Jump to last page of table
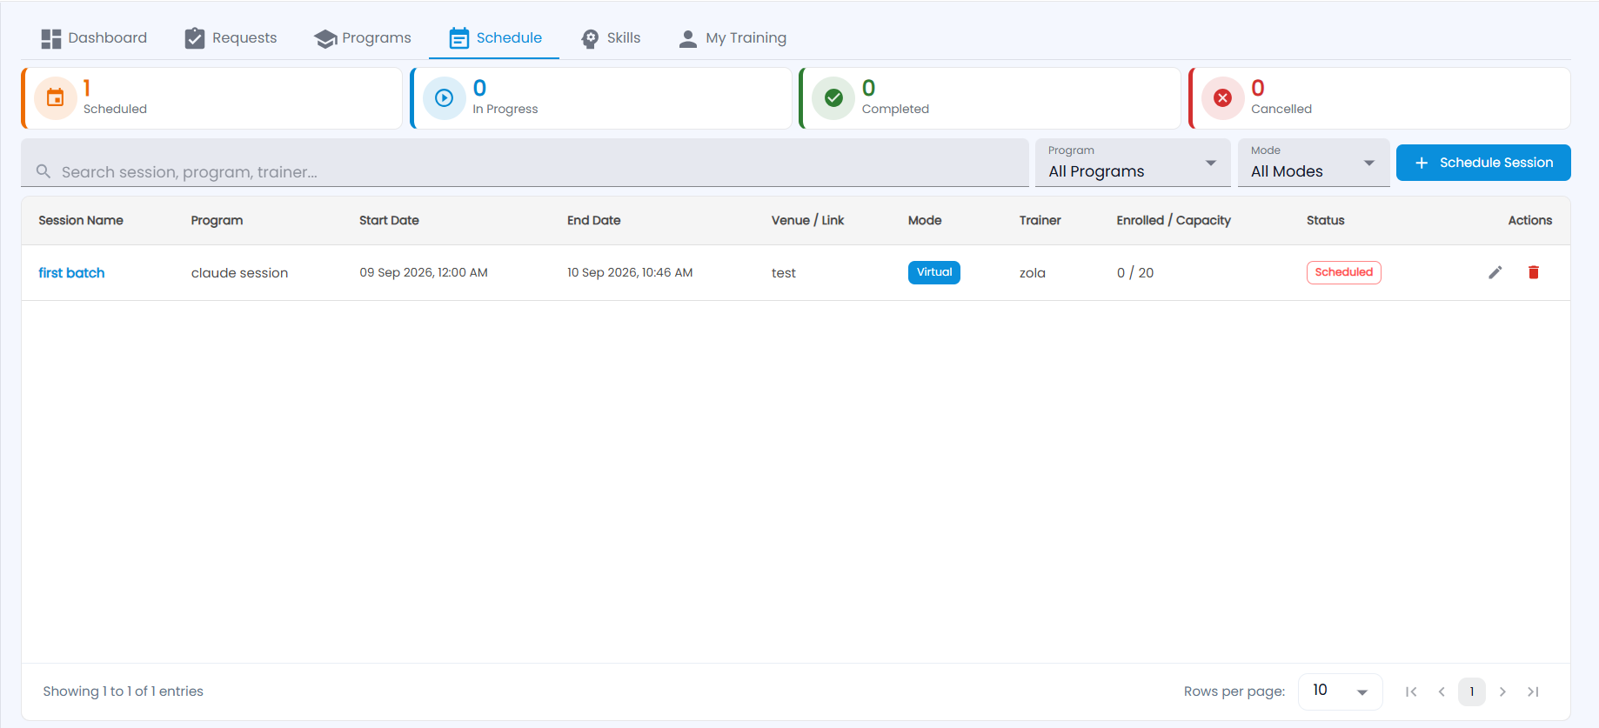The image size is (1599, 728). point(1533,691)
